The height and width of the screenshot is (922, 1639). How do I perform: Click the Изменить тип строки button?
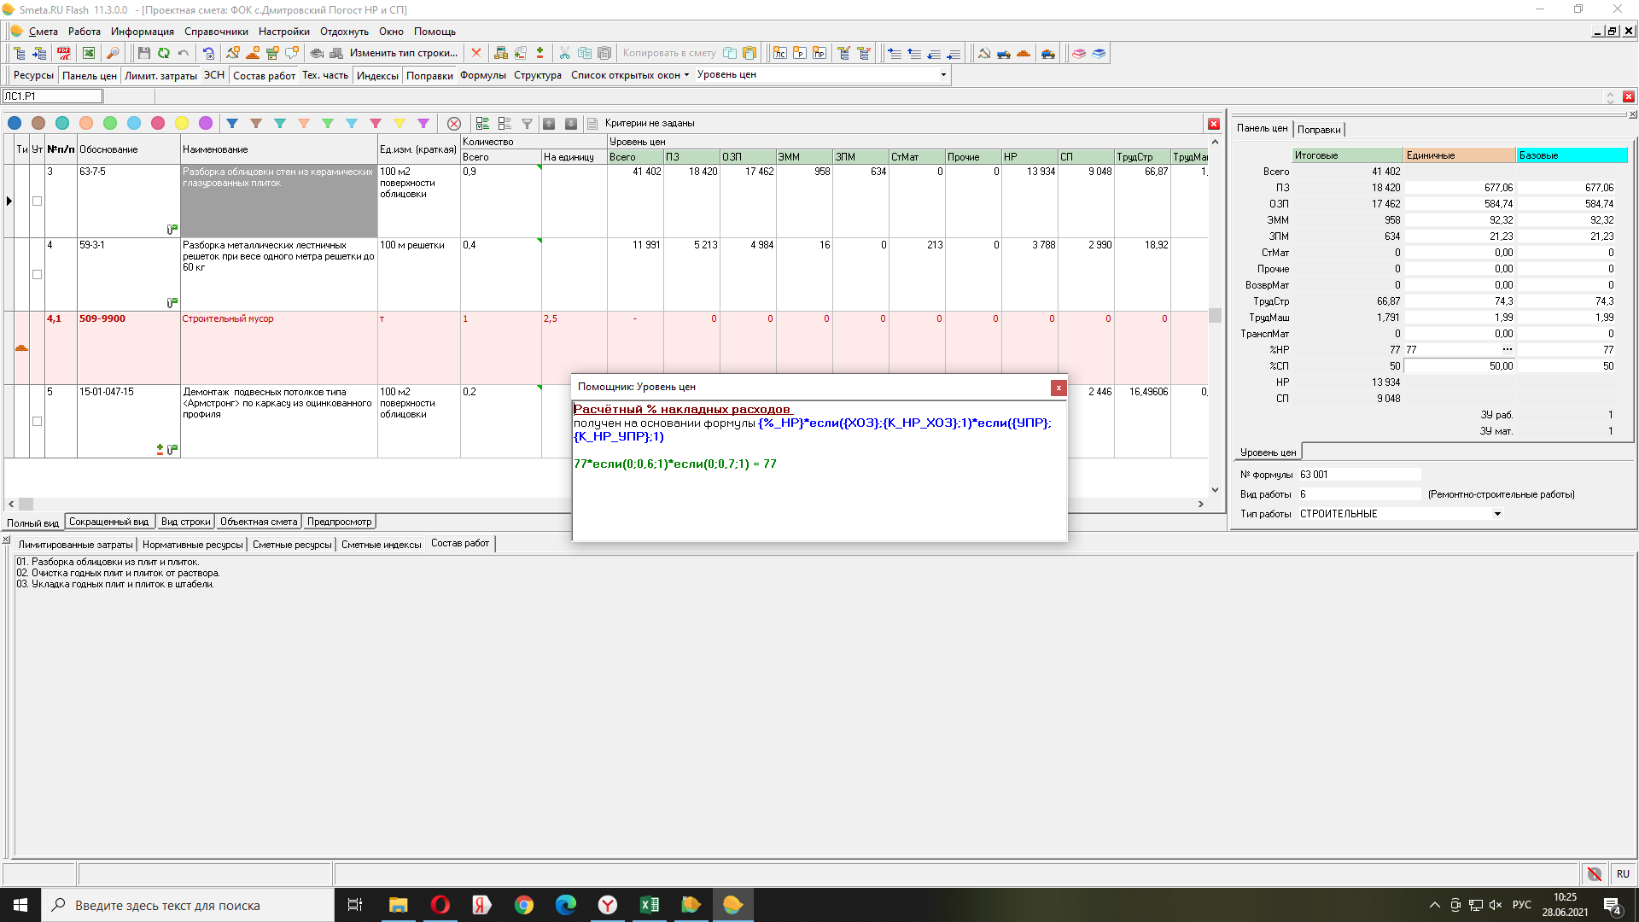click(x=403, y=53)
